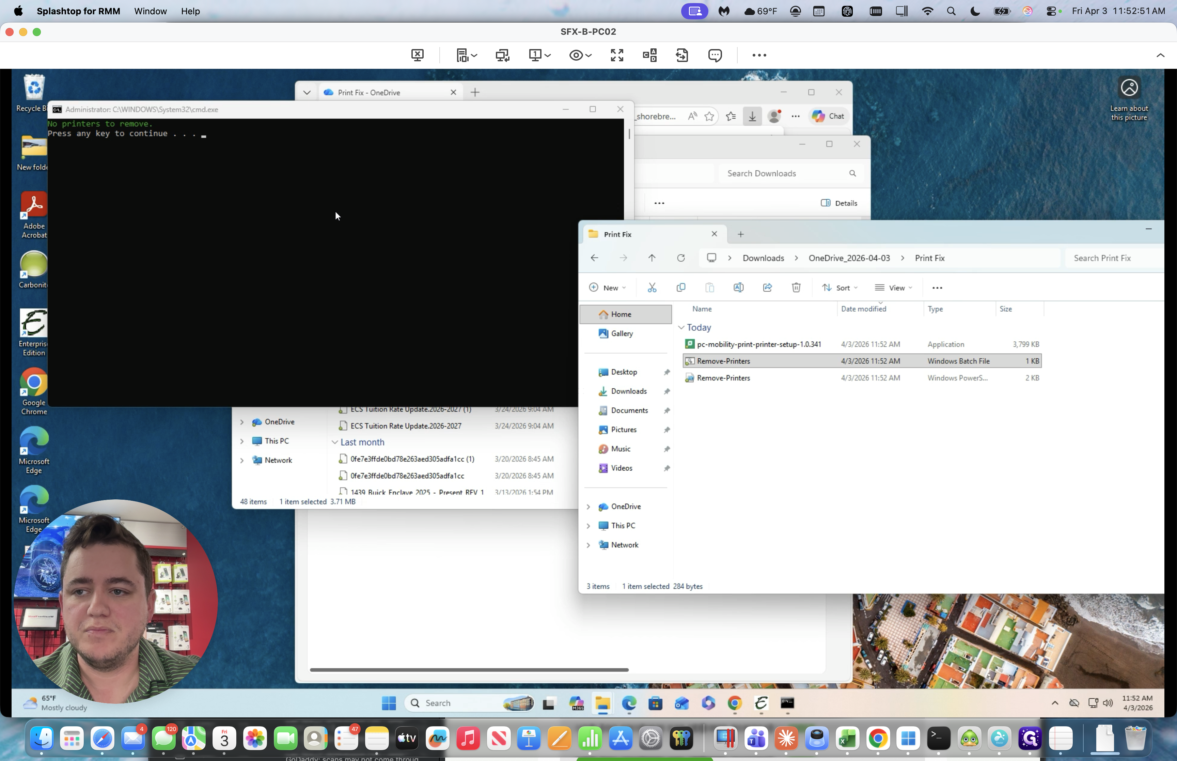
Task: Open Splashtop fullscreen mode icon
Action: tap(617, 55)
